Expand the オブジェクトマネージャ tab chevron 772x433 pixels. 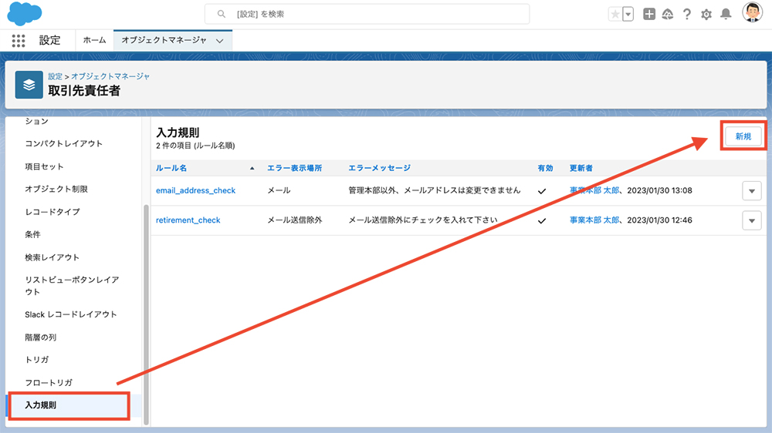point(220,41)
